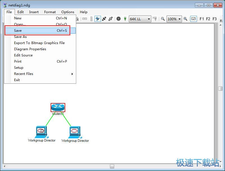
Task: Click the F2 toolbar button
Action: [208, 19]
